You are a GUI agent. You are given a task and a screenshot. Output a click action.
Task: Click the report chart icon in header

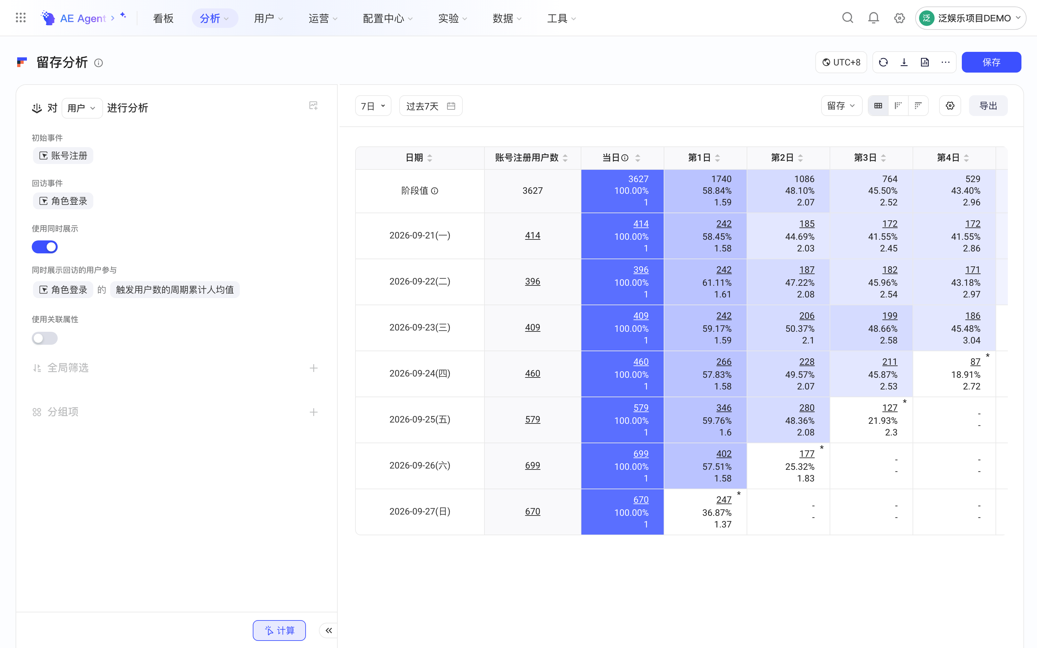tap(925, 63)
